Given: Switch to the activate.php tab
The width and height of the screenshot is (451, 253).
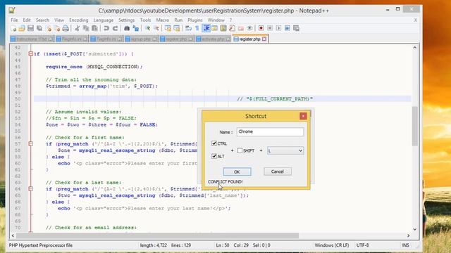Looking at the screenshot, I should coord(213,39).
